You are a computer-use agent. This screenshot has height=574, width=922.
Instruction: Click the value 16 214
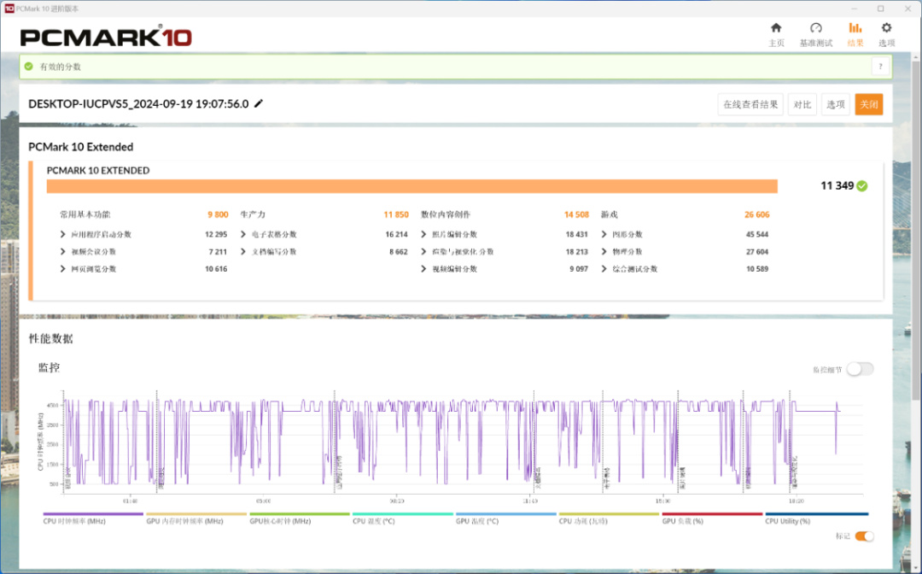396,234
